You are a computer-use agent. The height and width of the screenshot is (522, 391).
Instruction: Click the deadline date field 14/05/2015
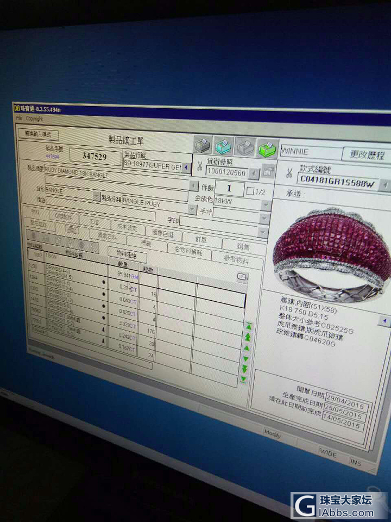[342, 422]
